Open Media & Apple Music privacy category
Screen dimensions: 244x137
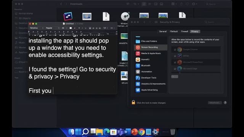151,53
